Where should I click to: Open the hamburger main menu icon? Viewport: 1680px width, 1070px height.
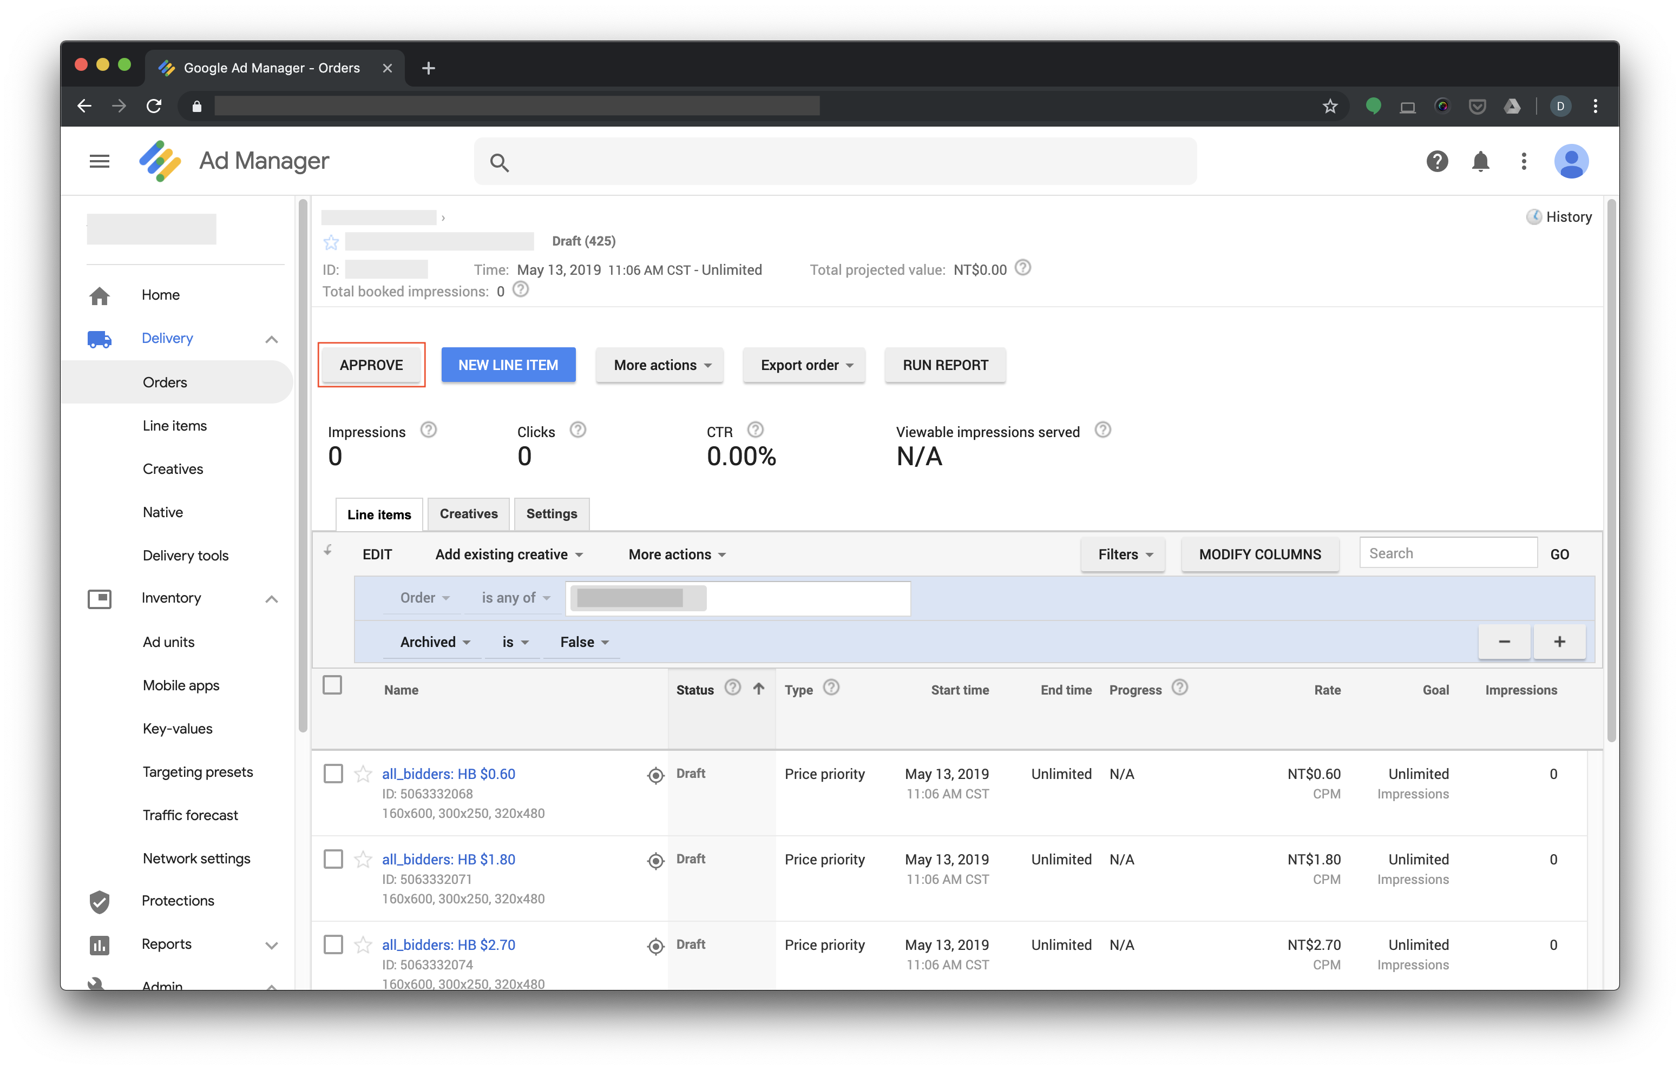tap(99, 161)
